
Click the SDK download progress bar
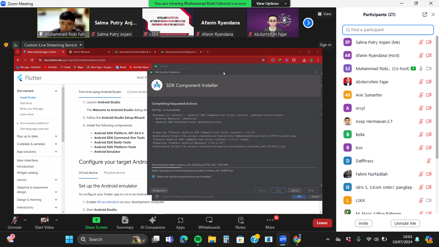[234, 168]
